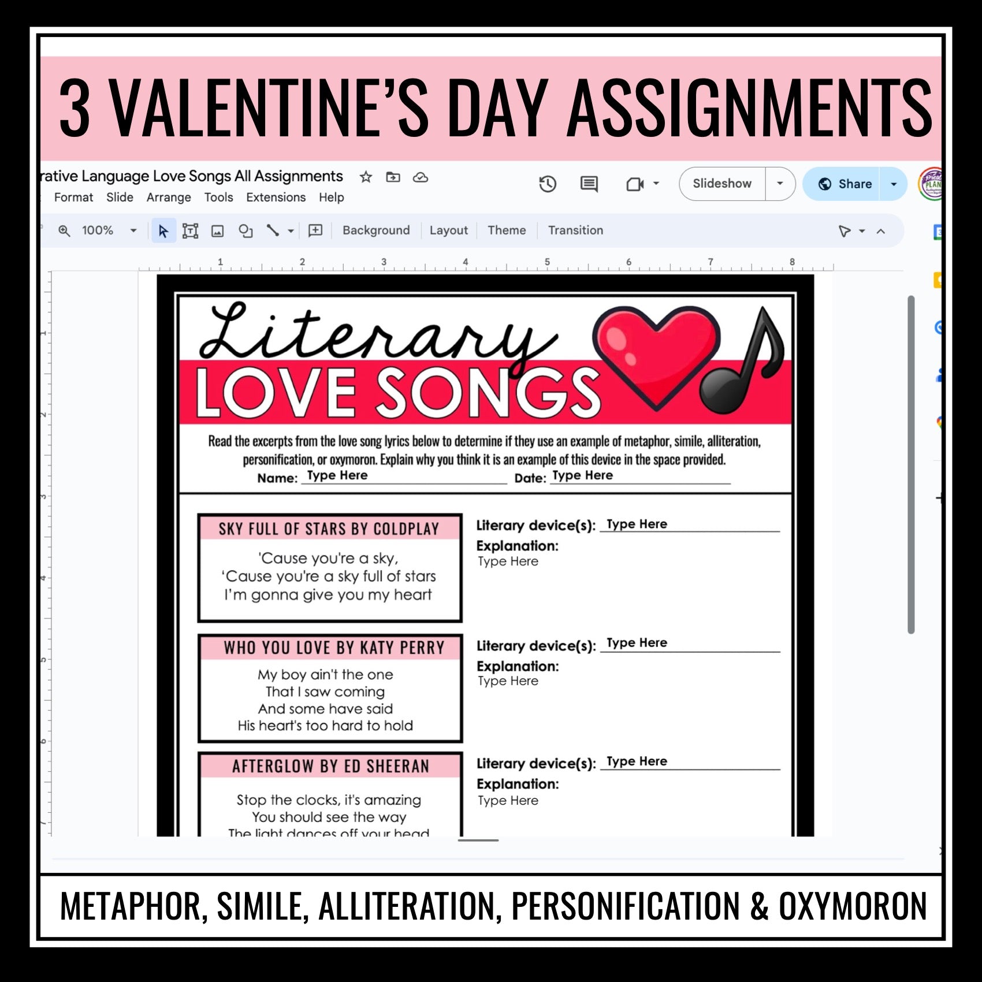
Task: Click the insert image icon
Action: (218, 231)
